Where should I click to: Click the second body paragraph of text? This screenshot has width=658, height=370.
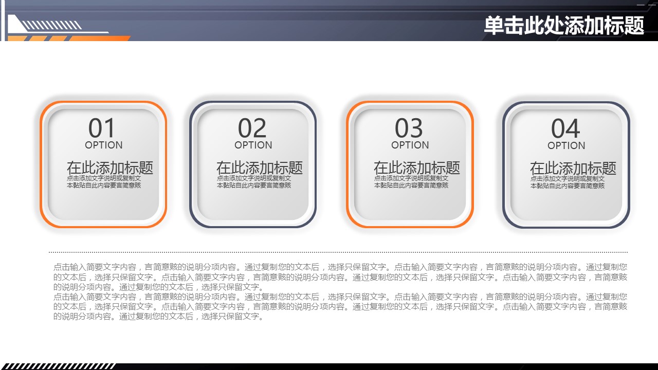(x=340, y=307)
